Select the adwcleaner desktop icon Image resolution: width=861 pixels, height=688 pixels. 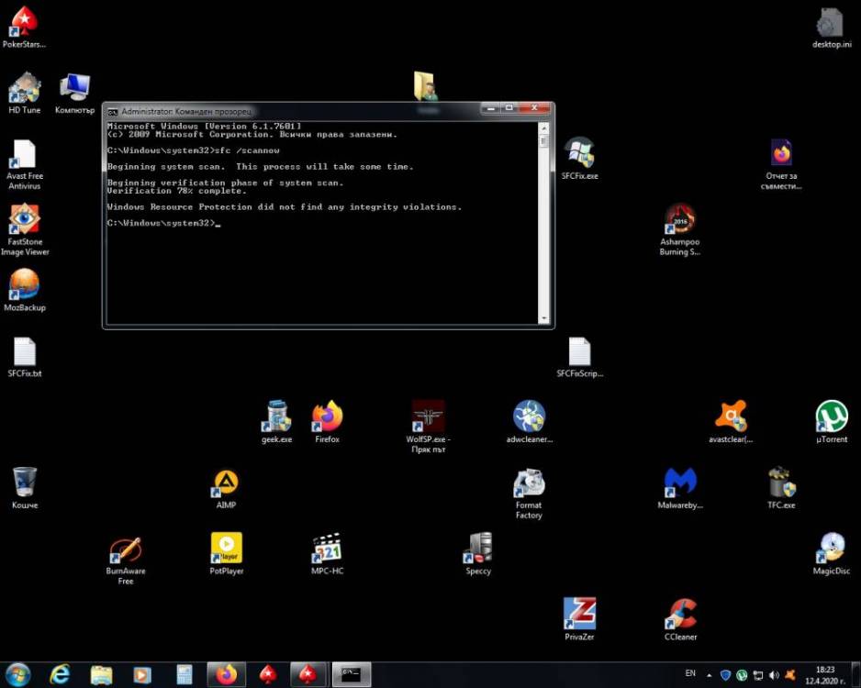pyautogui.click(x=530, y=422)
